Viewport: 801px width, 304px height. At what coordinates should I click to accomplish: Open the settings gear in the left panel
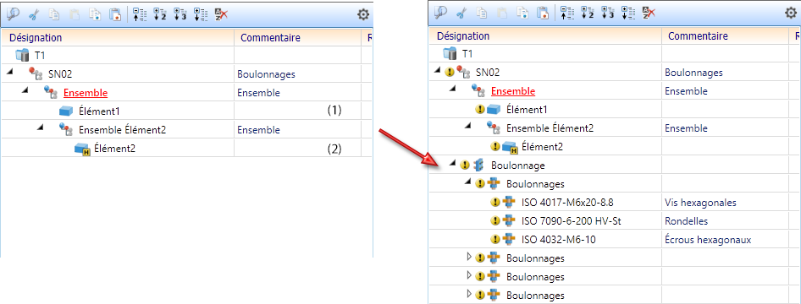363,14
